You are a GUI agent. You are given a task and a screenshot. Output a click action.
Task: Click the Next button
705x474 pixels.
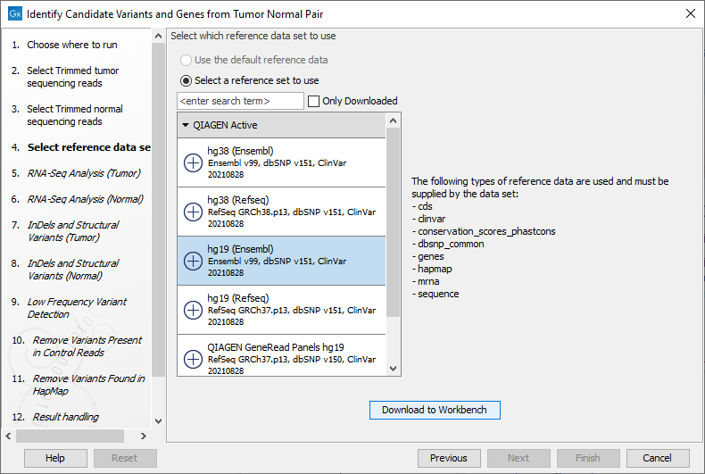pyautogui.click(x=518, y=458)
